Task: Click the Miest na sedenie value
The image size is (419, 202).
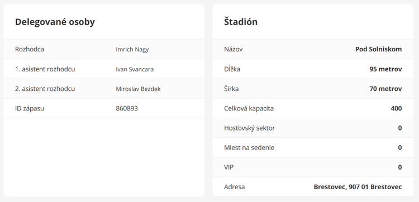Action: [400, 147]
